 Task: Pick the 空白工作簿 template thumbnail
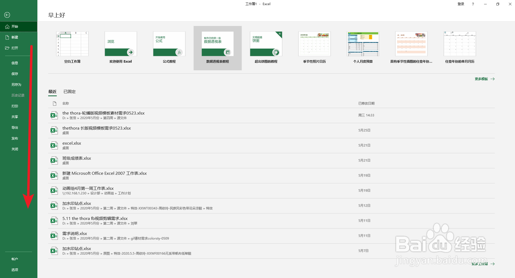point(72,44)
